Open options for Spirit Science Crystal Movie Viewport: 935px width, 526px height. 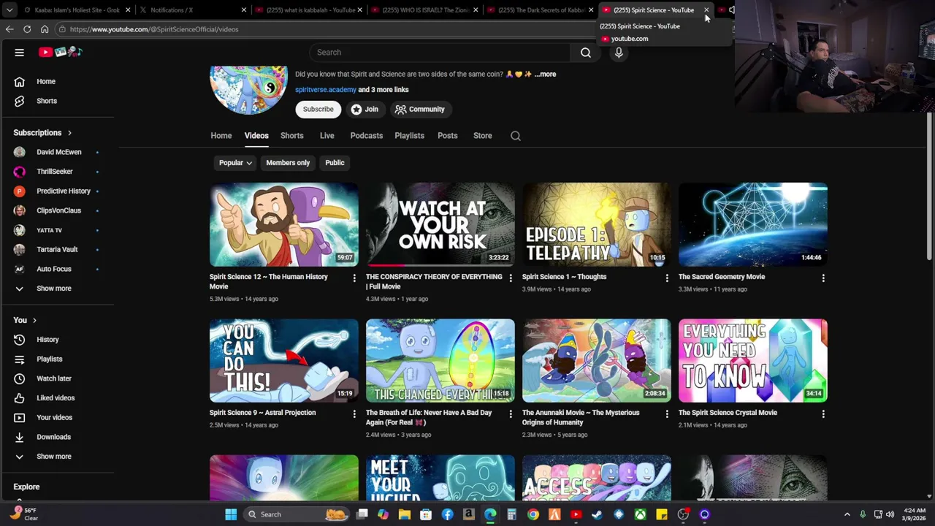(823, 413)
